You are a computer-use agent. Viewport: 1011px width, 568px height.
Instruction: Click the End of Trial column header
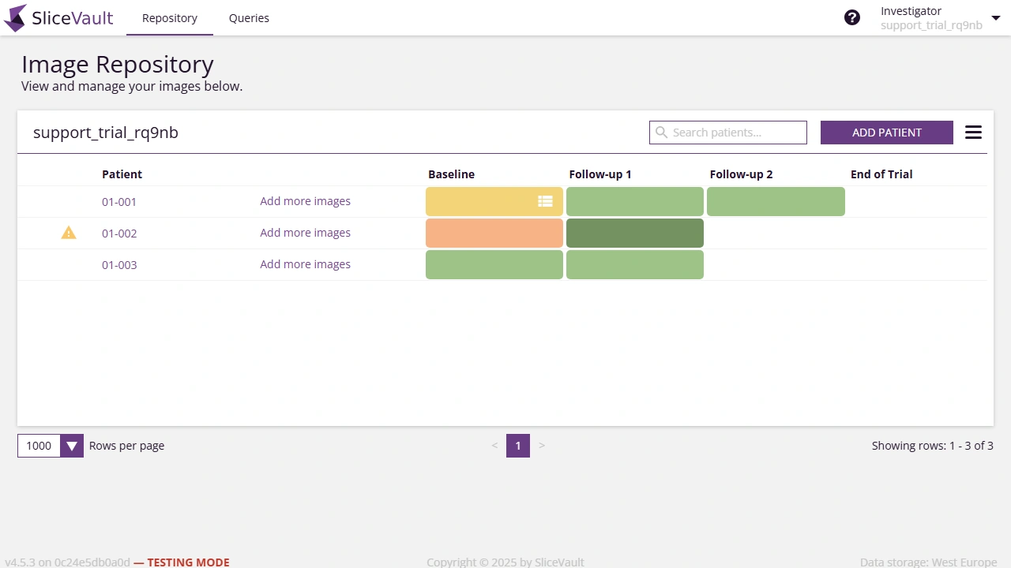coord(881,174)
